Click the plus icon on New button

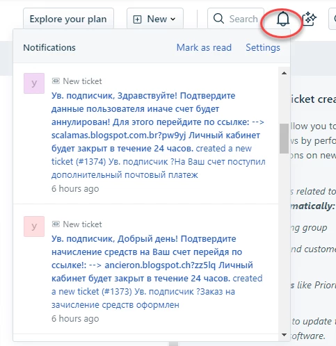click(x=137, y=19)
